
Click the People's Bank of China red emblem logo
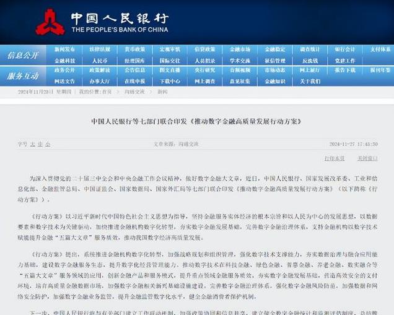coord(50,22)
